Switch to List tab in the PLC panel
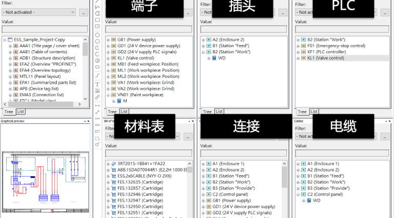Viewport: 394px width, 218px height. [x=314, y=111]
